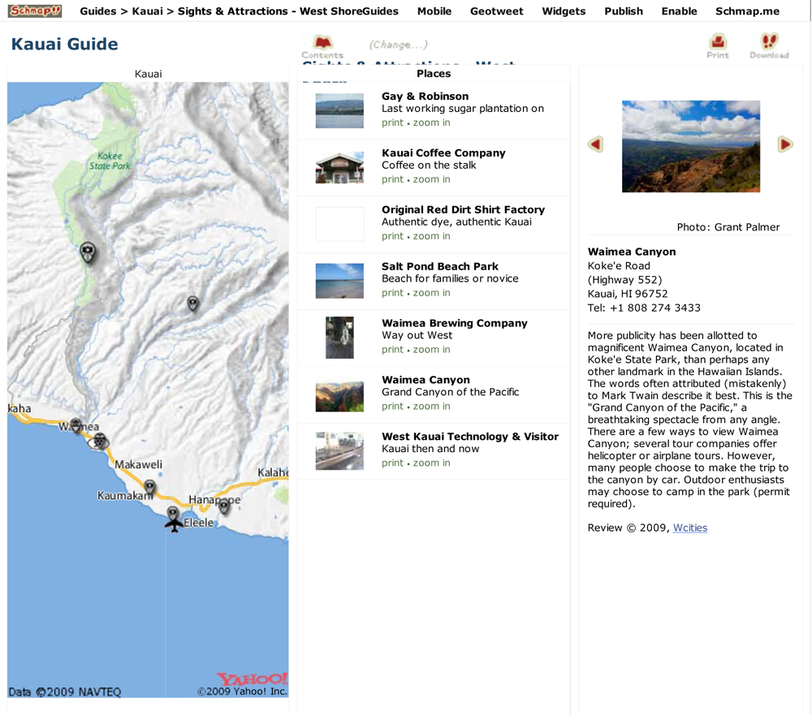Open Kauai in breadcrumb
This screenshot has width=812, height=715.
click(147, 11)
